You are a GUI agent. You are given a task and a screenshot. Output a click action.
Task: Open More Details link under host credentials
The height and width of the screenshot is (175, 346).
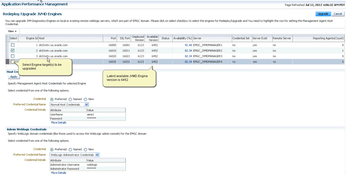[59, 123]
